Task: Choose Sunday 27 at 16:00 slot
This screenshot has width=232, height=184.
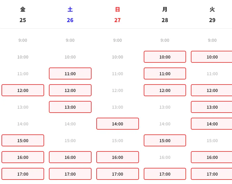Action: point(117,157)
